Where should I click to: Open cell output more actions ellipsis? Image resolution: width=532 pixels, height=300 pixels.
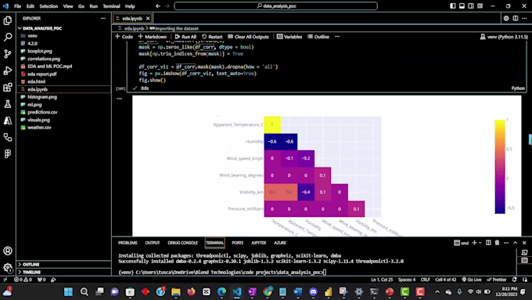point(120,99)
